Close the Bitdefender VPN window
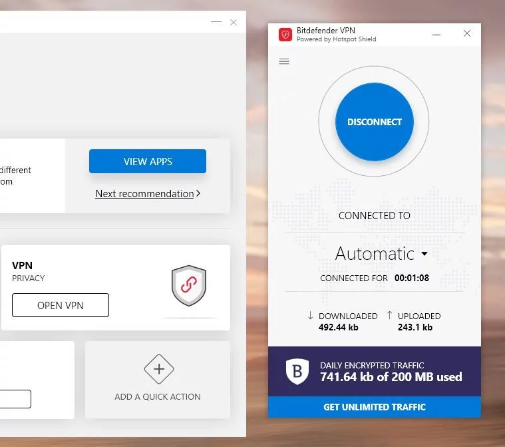This screenshot has width=505, height=447. point(466,33)
